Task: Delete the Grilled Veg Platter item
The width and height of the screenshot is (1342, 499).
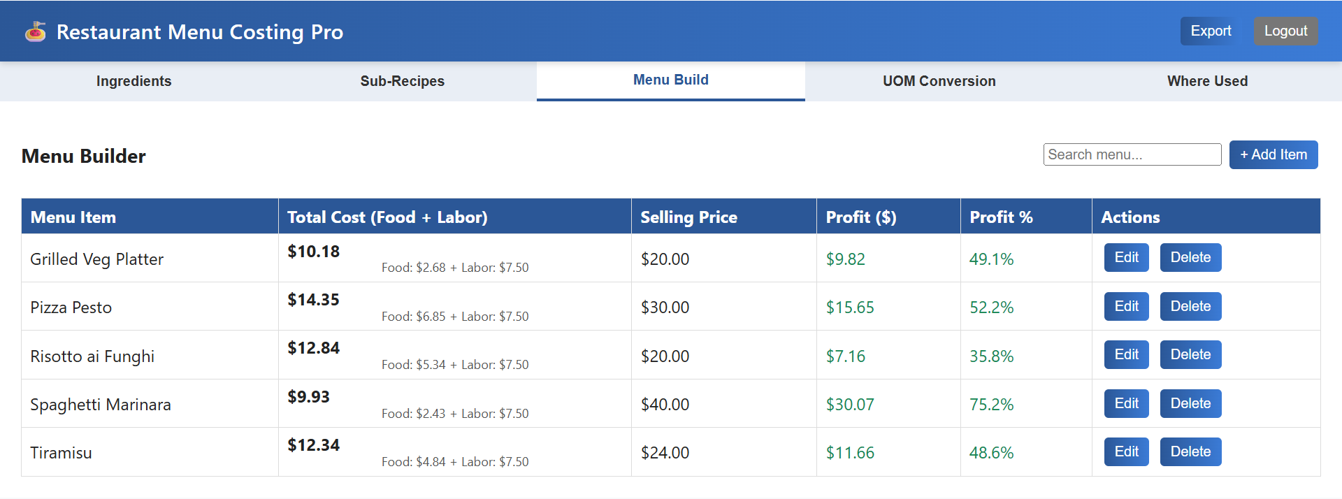Action: pos(1190,257)
